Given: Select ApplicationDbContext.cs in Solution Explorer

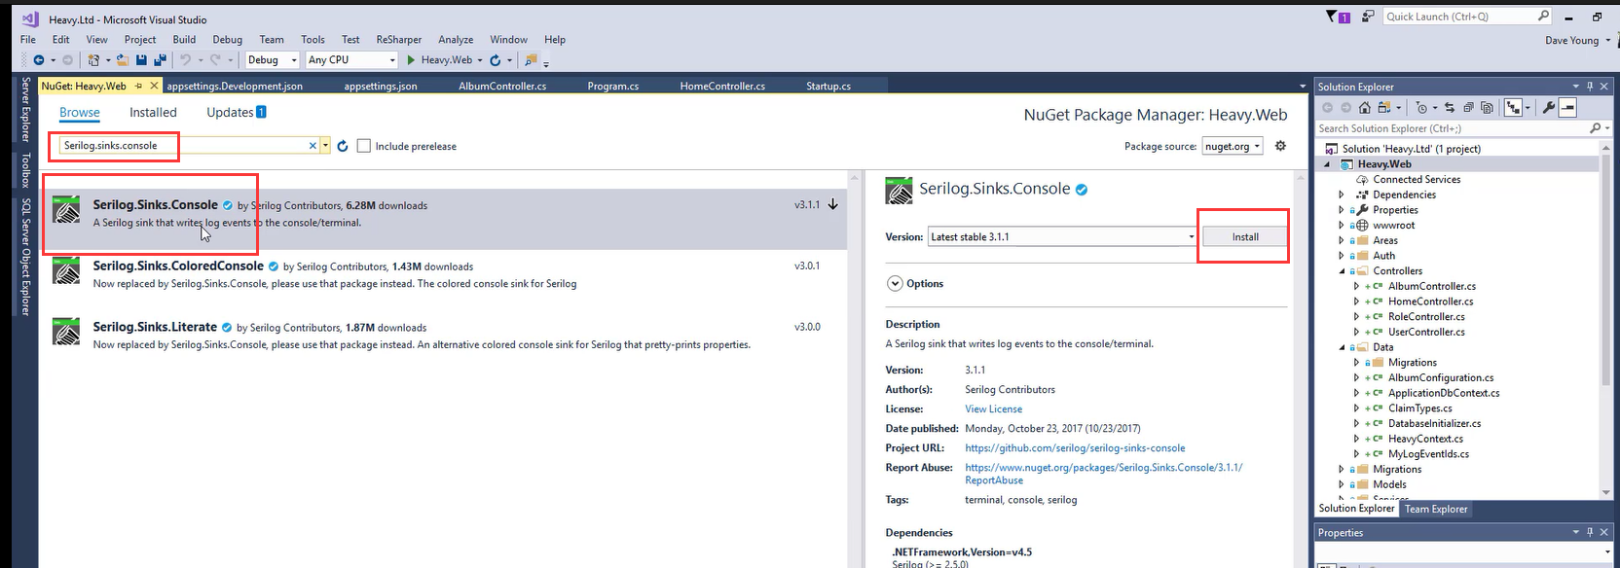Looking at the screenshot, I should point(1444,393).
